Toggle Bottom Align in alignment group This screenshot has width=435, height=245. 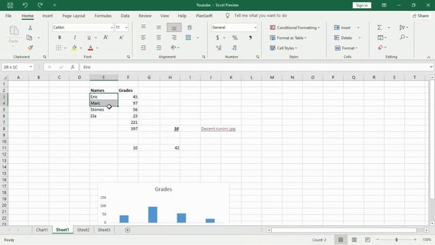point(174,27)
